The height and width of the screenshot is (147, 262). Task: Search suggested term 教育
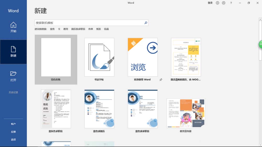pyautogui.click(x=66, y=29)
